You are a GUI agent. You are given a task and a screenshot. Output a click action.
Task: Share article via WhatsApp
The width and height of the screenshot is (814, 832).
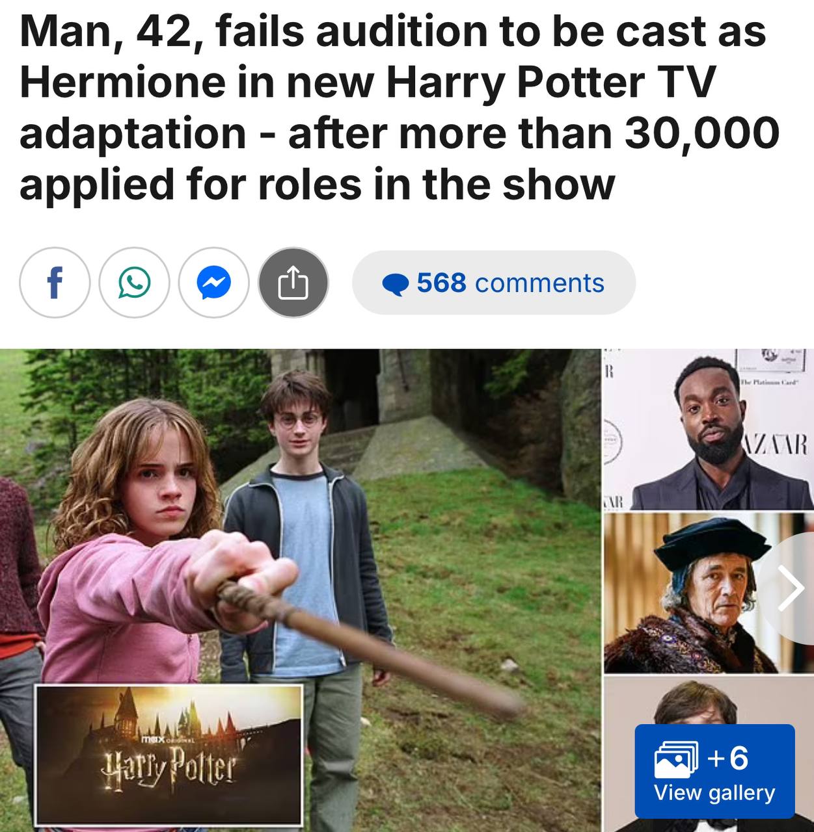tap(134, 283)
